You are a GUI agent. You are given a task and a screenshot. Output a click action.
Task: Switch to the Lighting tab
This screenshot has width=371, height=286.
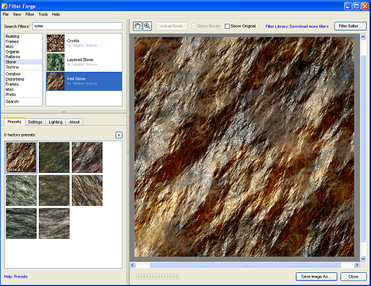[56, 122]
